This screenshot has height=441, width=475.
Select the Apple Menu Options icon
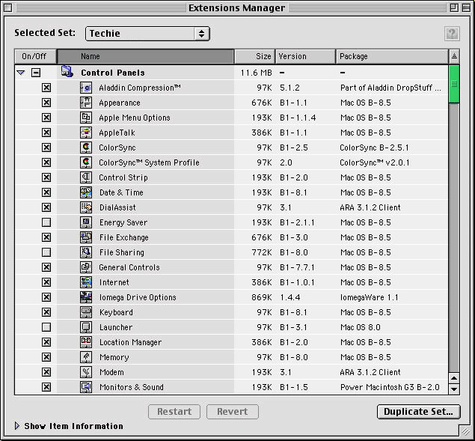tap(86, 118)
